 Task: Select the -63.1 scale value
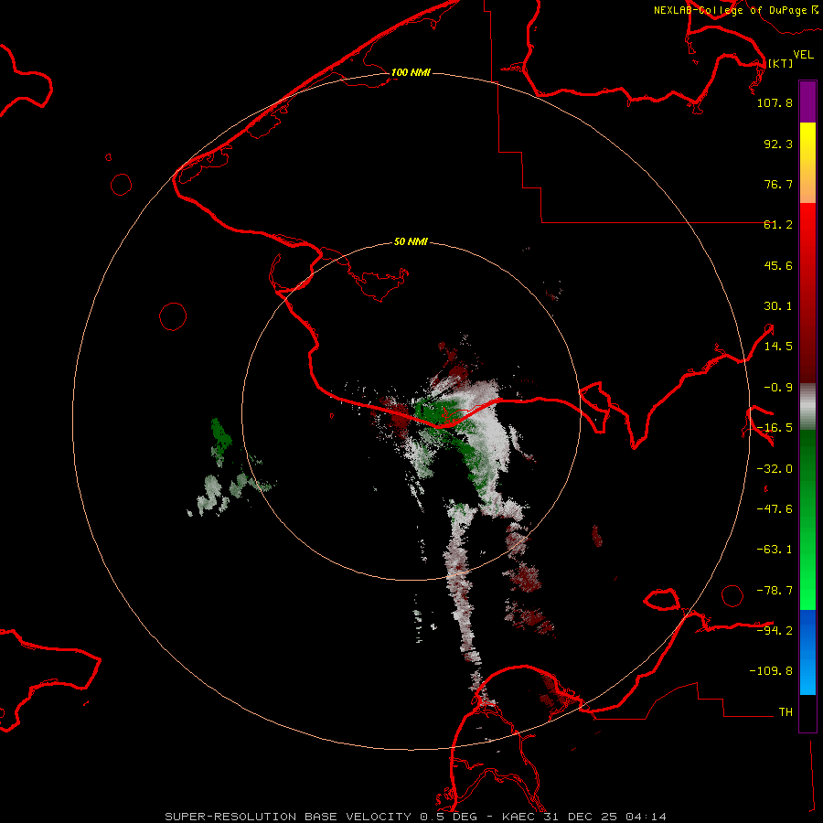pos(775,550)
